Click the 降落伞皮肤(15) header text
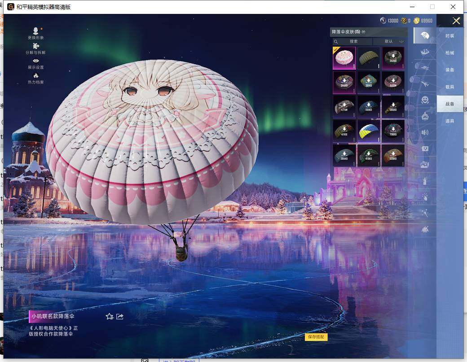 coord(346,32)
